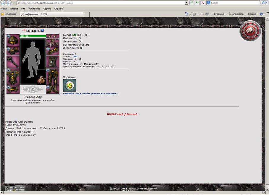Click the shoulder bracers equipment slot
Screen dimensions: 269x195
click(13, 51)
